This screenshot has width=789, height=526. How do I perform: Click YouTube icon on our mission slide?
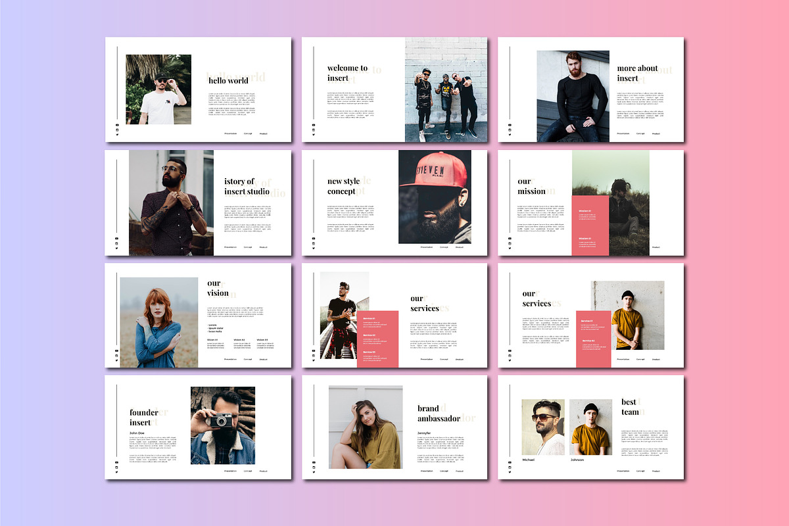[x=510, y=239]
